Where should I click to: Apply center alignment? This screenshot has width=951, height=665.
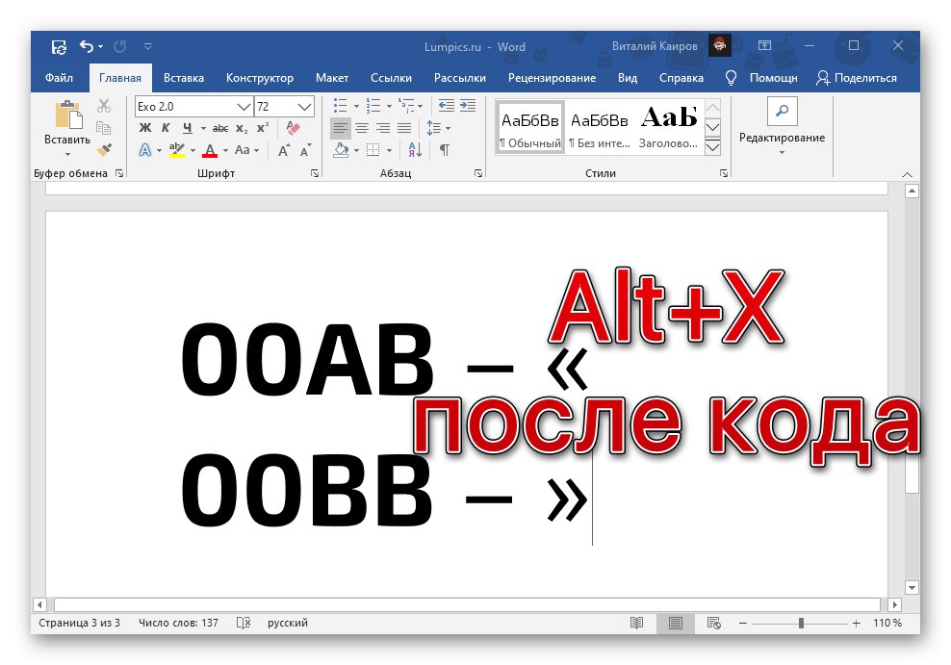(x=364, y=128)
